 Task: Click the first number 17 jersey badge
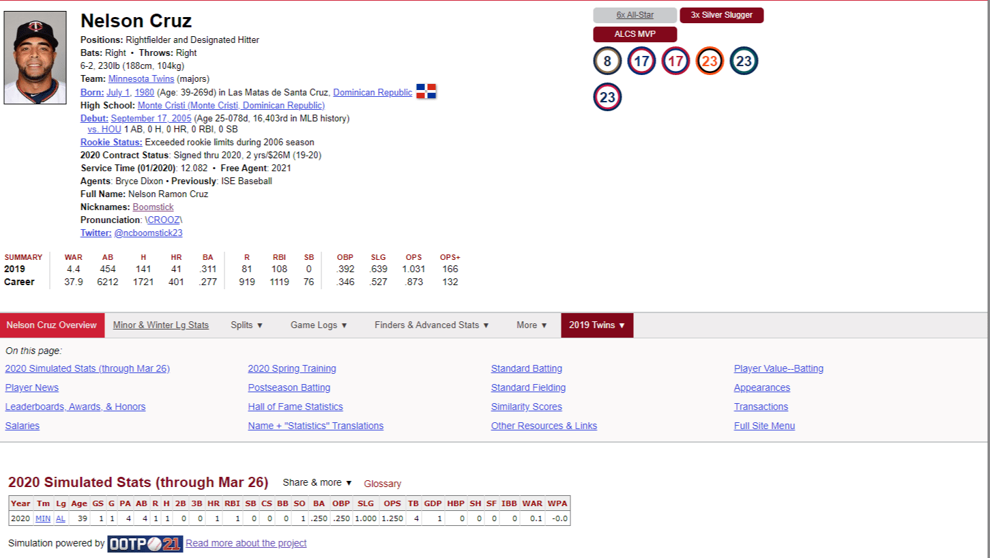[641, 60]
